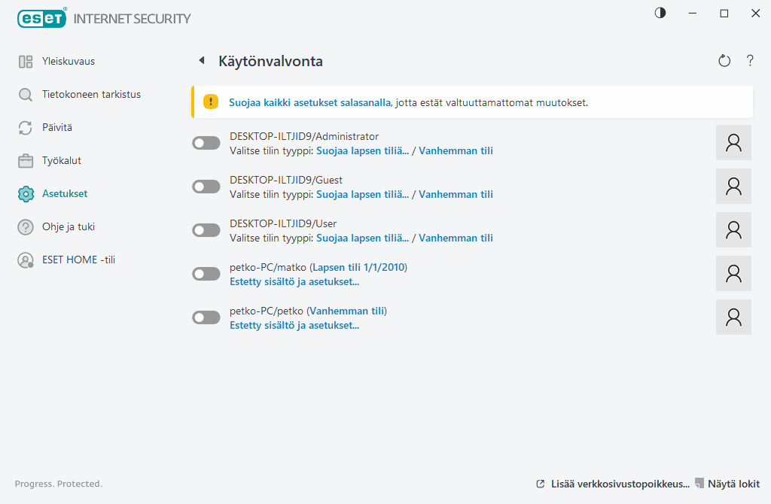Image resolution: width=771 pixels, height=504 pixels.
Task: Enable parental control for DESKTOP-ILTJID9/Administrator
Action: [x=206, y=143]
